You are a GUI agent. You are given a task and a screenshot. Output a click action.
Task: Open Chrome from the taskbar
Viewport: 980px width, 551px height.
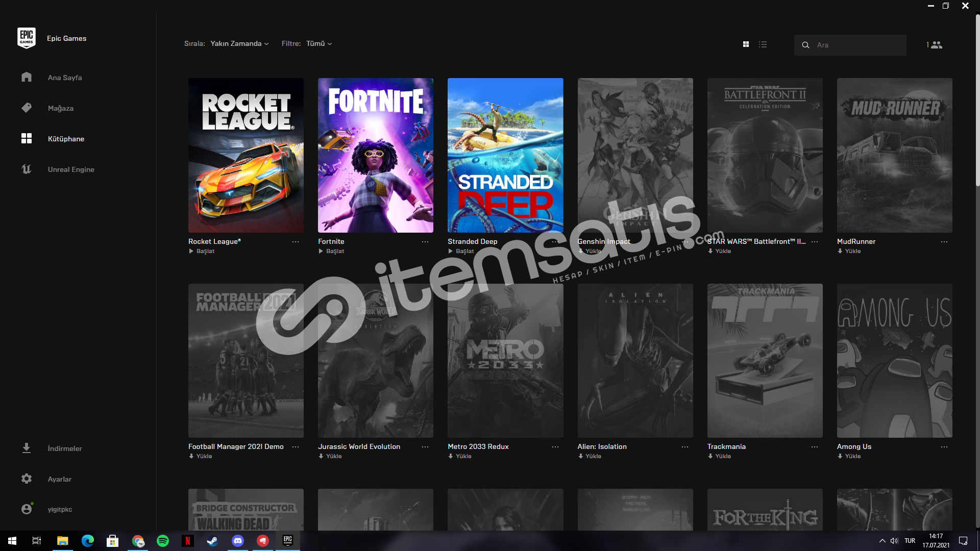[x=138, y=541]
